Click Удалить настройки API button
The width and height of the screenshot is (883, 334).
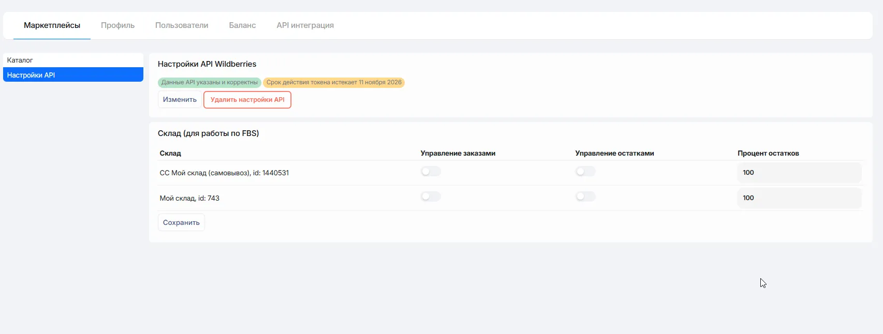point(247,100)
